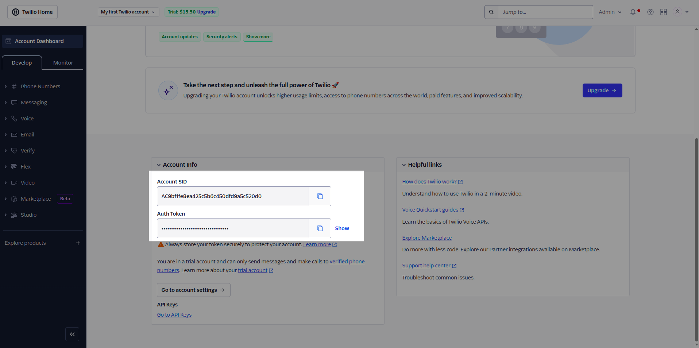Click the Email envelope icon
This screenshot has height=348, width=699.
click(x=14, y=135)
